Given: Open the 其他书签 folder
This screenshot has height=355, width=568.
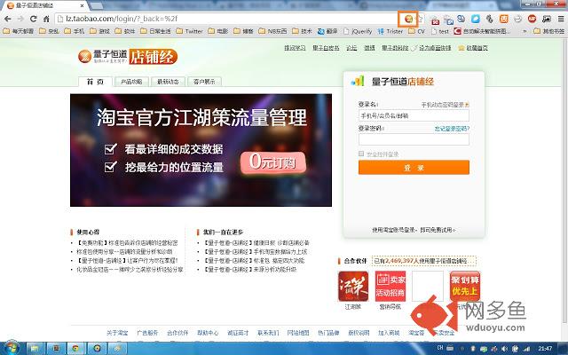Looking at the screenshot, I should [549, 32].
